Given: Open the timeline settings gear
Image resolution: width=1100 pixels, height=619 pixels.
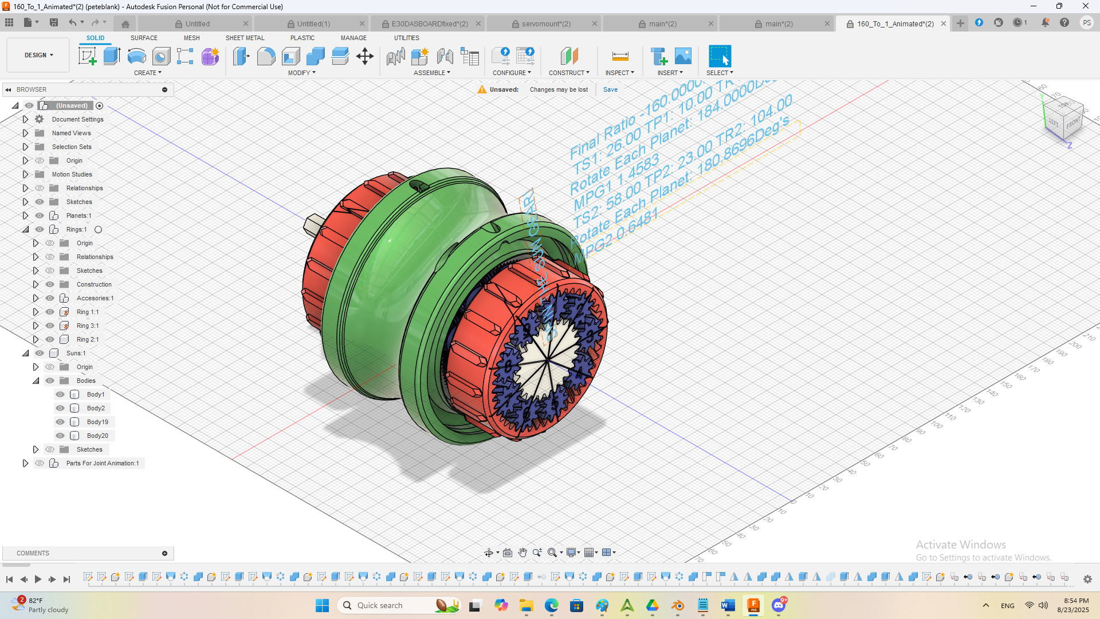Looking at the screenshot, I should tap(1087, 579).
